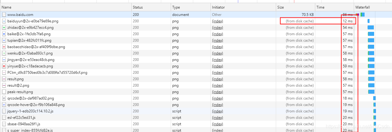The height and width of the screenshot is (132, 392).
Task: Click the 18 ms time value
Action: [x=348, y=98]
